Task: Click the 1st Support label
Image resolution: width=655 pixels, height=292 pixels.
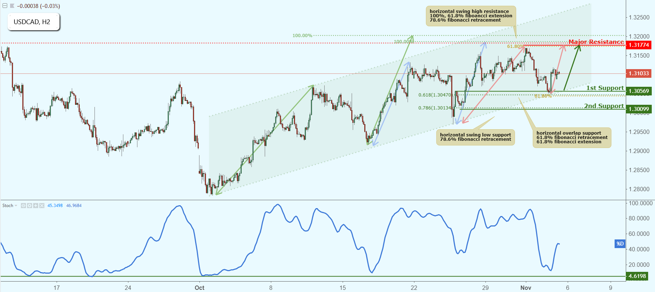Action: (605, 88)
